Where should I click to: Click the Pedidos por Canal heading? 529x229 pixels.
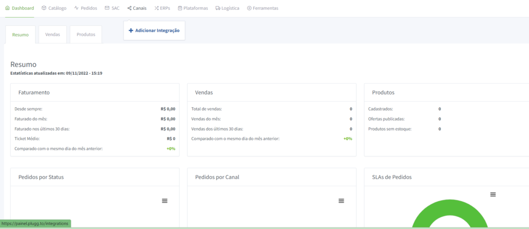(x=217, y=177)
